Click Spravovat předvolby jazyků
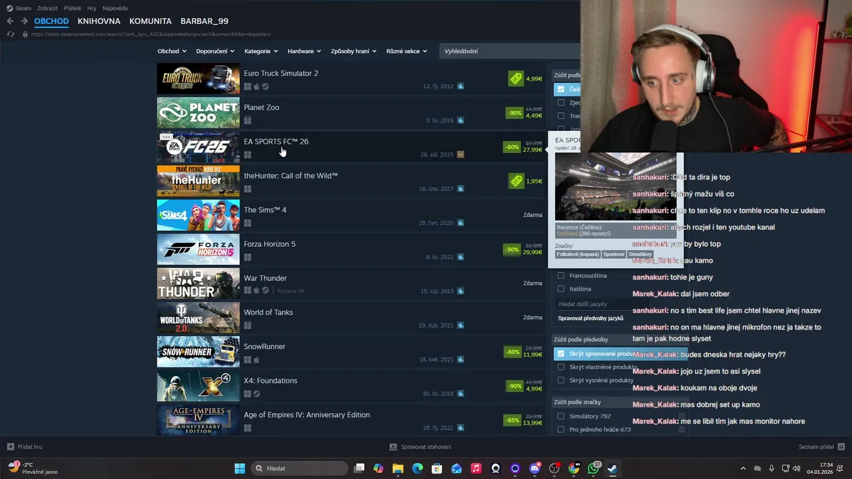The image size is (852, 479). 590,318
